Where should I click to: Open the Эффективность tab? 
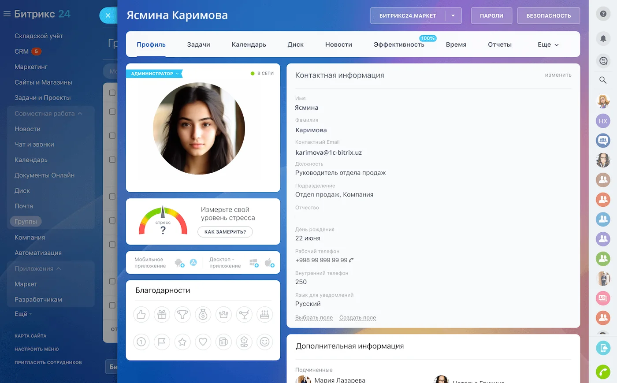[x=398, y=45]
